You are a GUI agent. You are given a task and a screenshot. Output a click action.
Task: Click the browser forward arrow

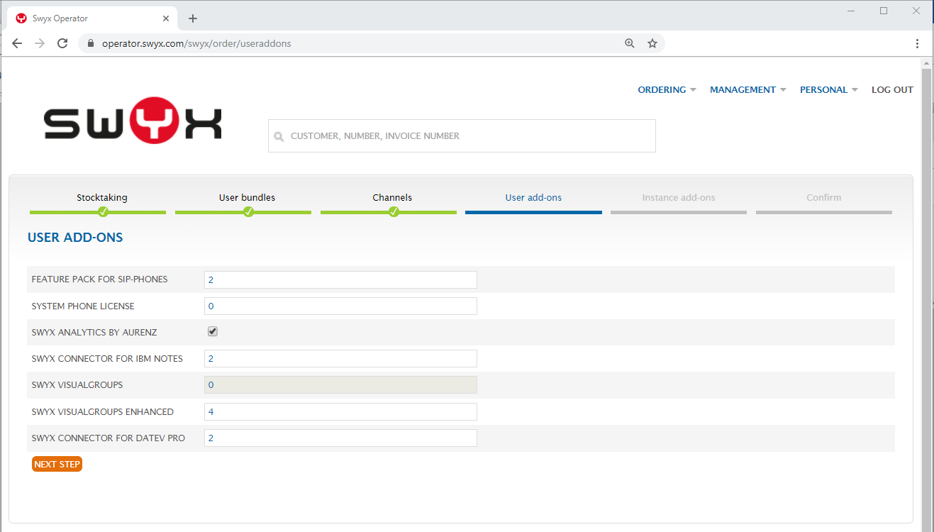[x=40, y=43]
